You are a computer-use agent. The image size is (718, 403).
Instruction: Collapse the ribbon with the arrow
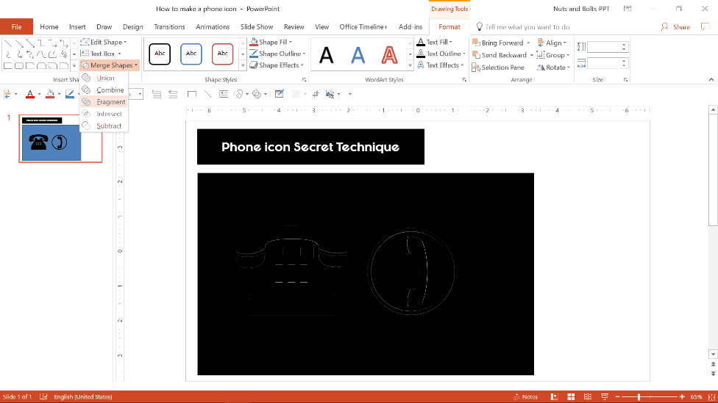click(711, 79)
